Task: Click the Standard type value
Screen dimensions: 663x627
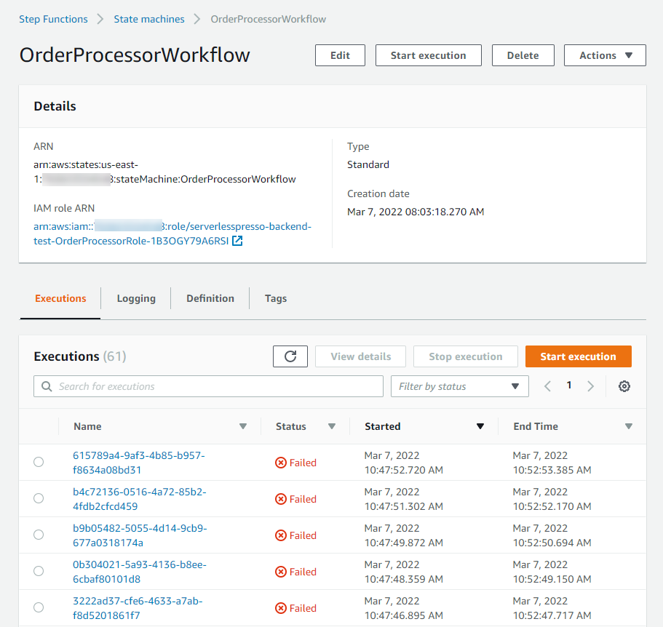Action: 368,164
